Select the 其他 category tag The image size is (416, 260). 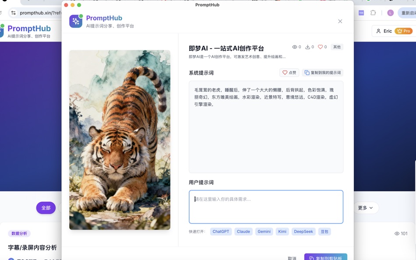[337, 47]
